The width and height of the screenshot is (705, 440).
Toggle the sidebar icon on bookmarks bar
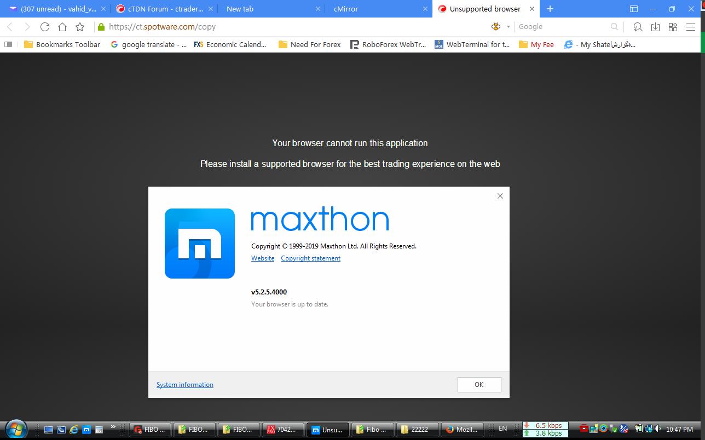(x=8, y=44)
